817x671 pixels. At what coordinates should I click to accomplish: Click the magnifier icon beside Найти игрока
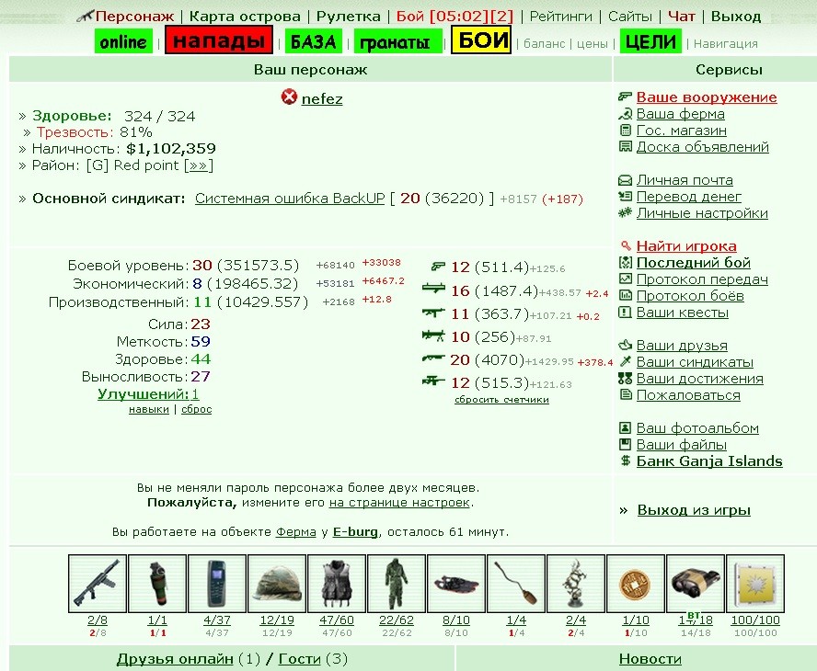(x=626, y=245)
